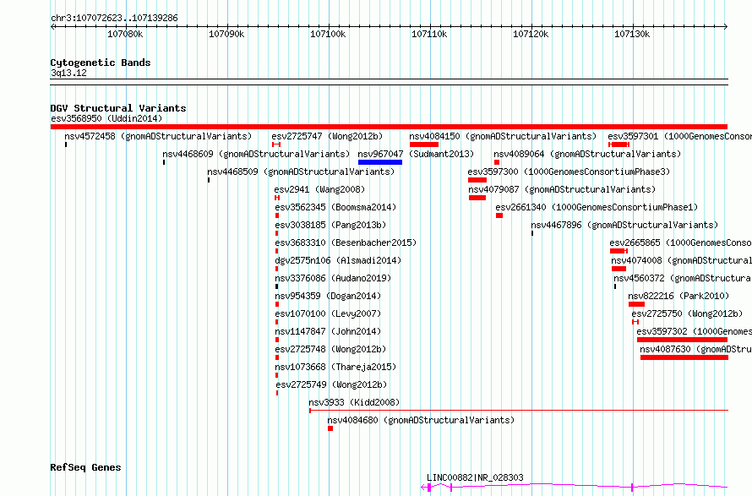Open nsv4572458 gnomAD structural variant

pyautogui.click(x=158, y=136)
